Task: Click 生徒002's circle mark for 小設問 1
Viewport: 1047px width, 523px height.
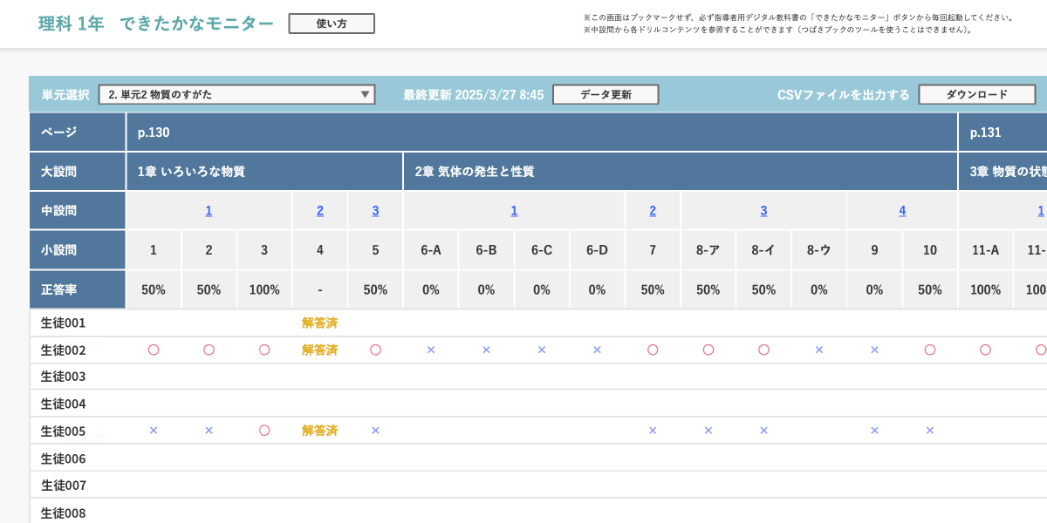Action: coord(154,350)
